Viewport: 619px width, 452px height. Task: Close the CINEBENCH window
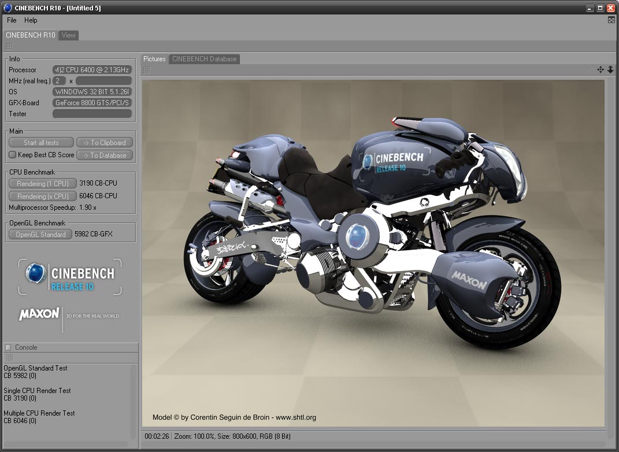tap(610, 8)
